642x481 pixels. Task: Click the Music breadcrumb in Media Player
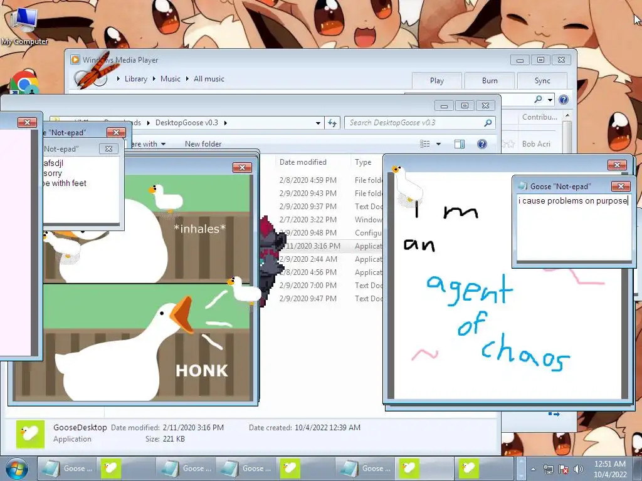click(171, 78)
